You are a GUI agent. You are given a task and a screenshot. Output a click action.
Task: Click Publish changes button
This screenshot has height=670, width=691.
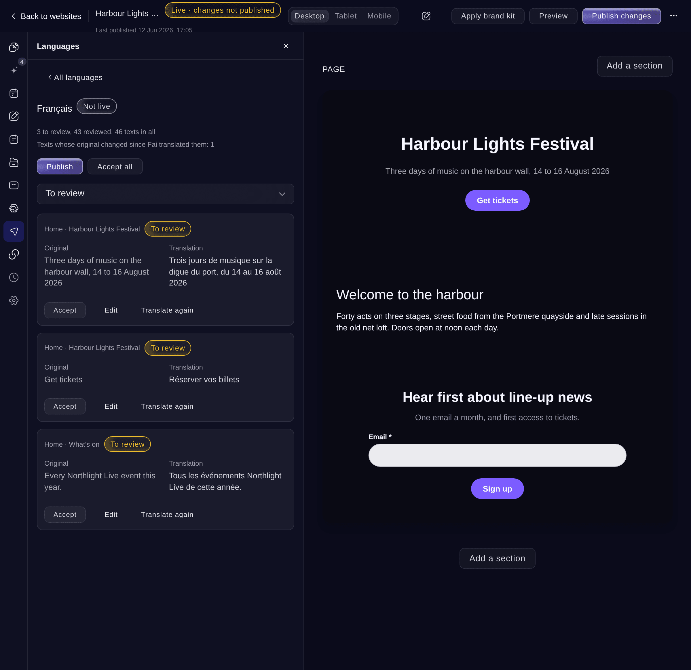click(621, 16)
